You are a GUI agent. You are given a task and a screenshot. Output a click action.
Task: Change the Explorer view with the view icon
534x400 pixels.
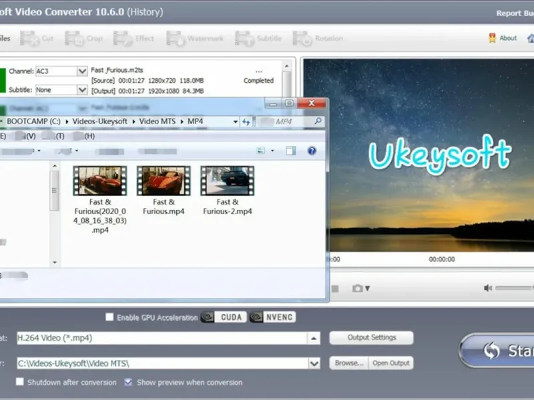point(261,151)
